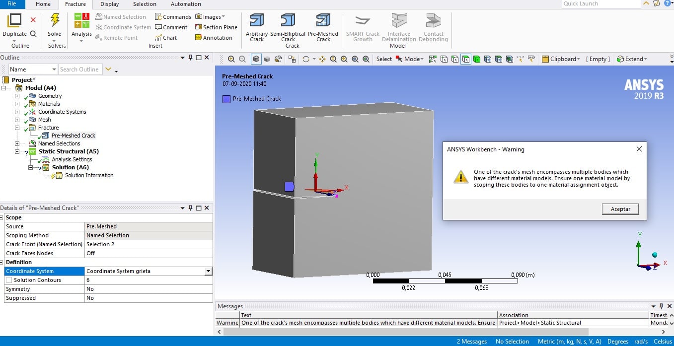This screenshot has height=346, width=674.
Task: Switch to the Automation tab
Action: click(x=186, y=4)
